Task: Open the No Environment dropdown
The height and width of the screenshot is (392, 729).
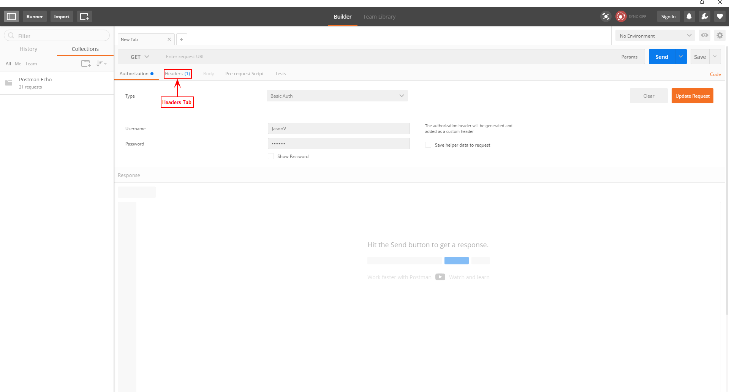Action: click(655, 36)
